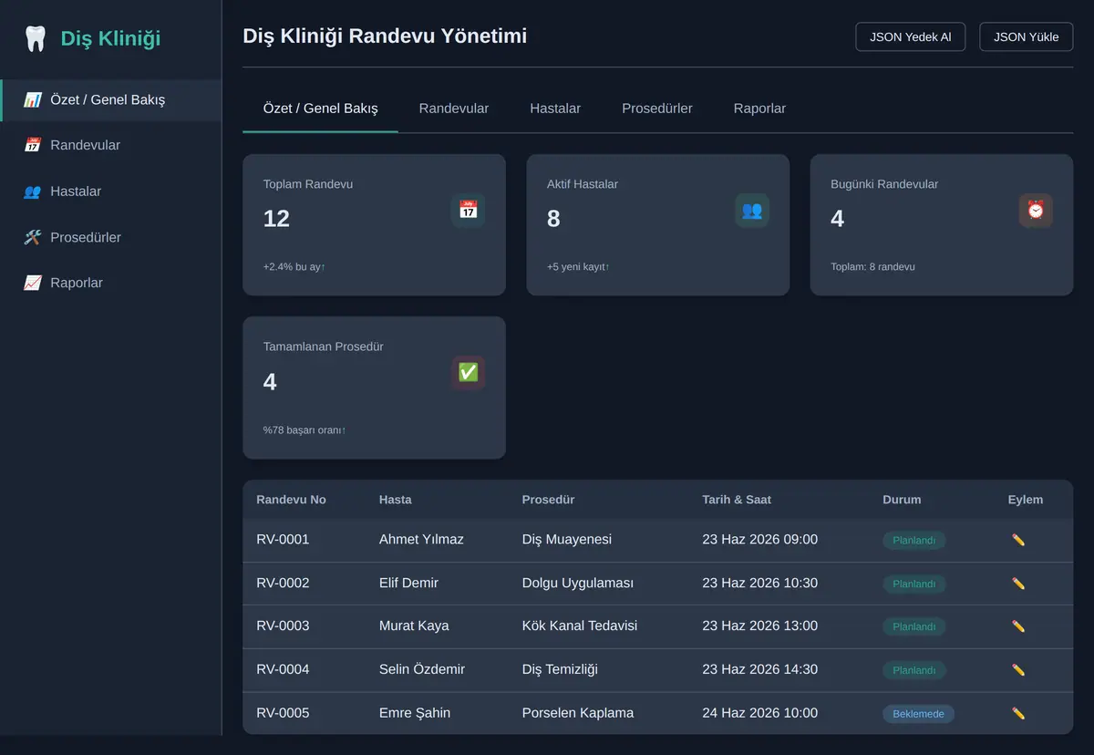
Task: Open Hastalar from the sidebar
Action: point(110,191)
